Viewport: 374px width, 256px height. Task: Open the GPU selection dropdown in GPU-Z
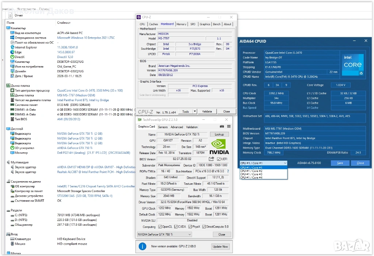click(164, 234)
